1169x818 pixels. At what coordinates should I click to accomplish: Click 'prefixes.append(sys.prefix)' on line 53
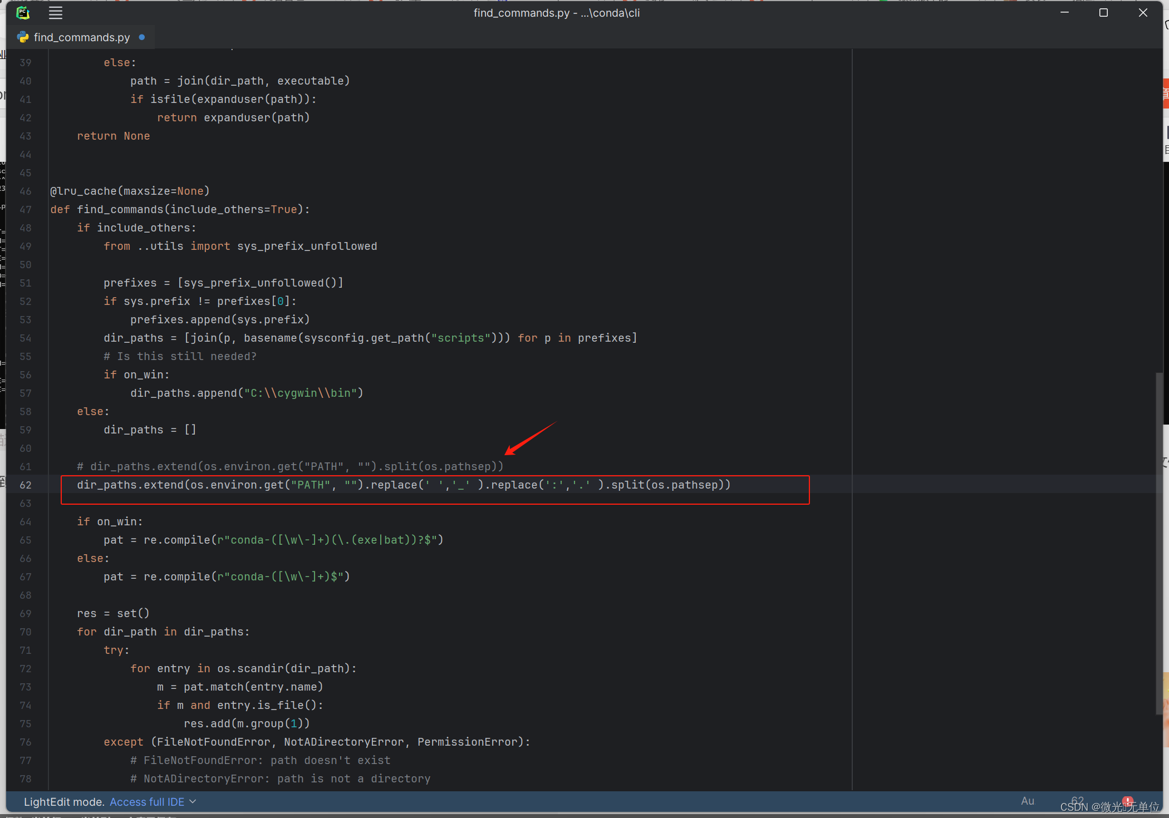tap(220, 320)
